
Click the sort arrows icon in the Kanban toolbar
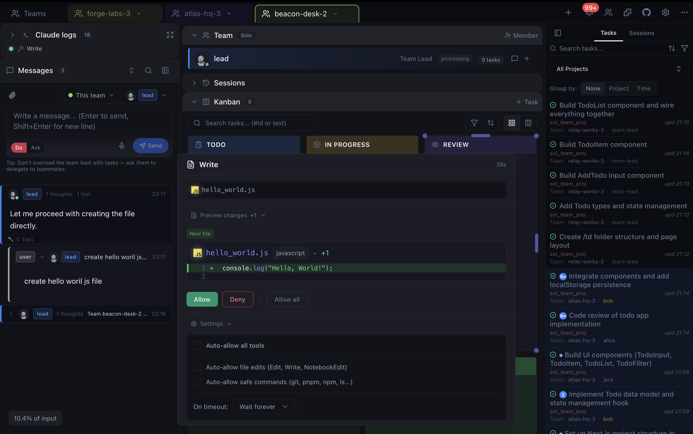click(491, 123)
